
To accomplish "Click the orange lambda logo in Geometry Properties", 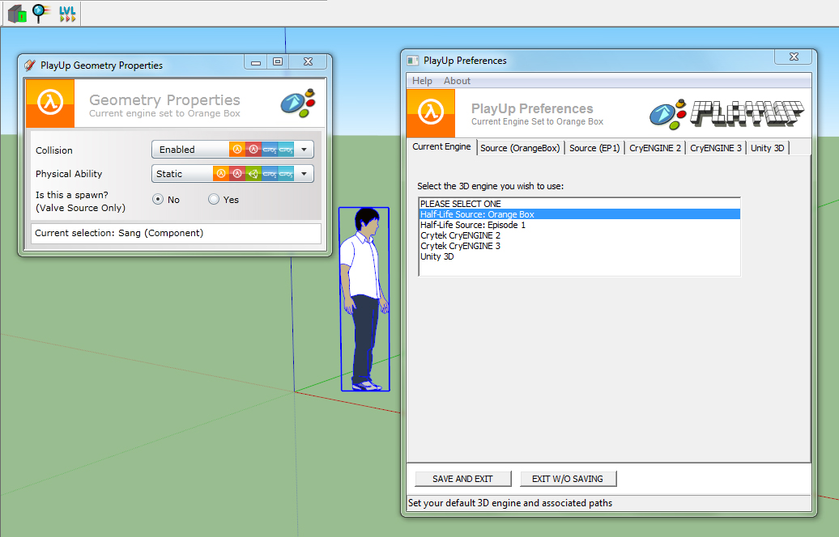I will click(50, 104).
